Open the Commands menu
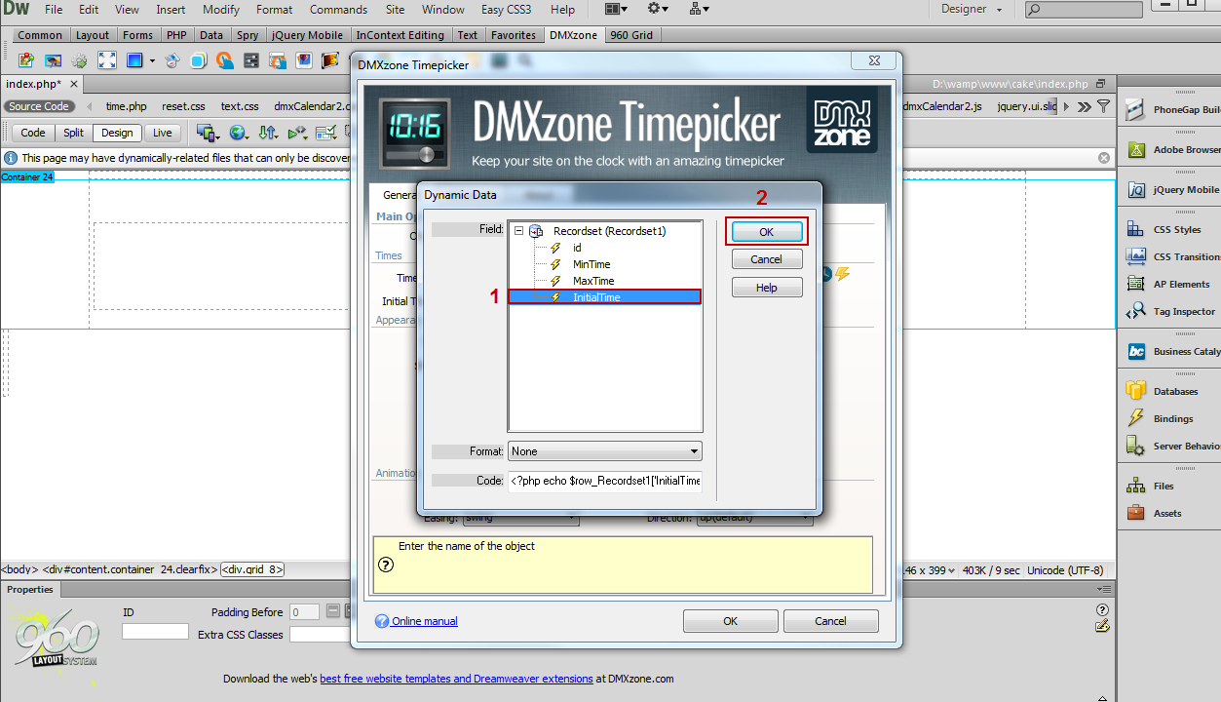Viewport: 1221px width, 702px height. coord(338,9)
